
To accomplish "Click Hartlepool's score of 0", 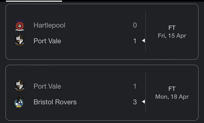I will tap(135, 25).
